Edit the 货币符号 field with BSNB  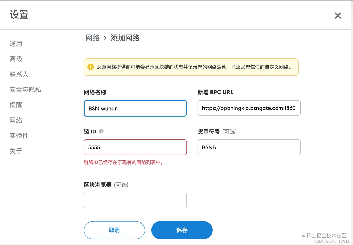(249, 147)
